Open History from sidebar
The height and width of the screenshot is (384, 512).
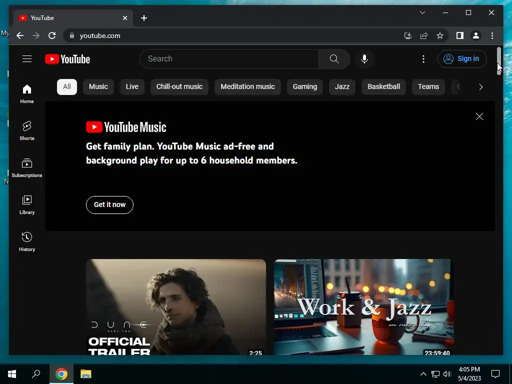click(27, 241)
